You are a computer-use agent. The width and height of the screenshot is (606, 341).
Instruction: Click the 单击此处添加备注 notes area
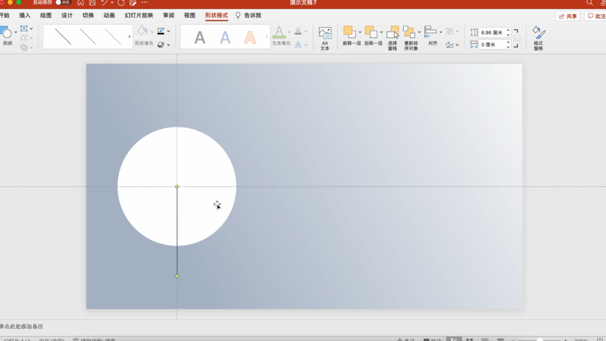[22, 326]
